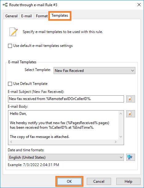
Task: Close the Route through e-mail Rule dialog
Action: [139, 5]
